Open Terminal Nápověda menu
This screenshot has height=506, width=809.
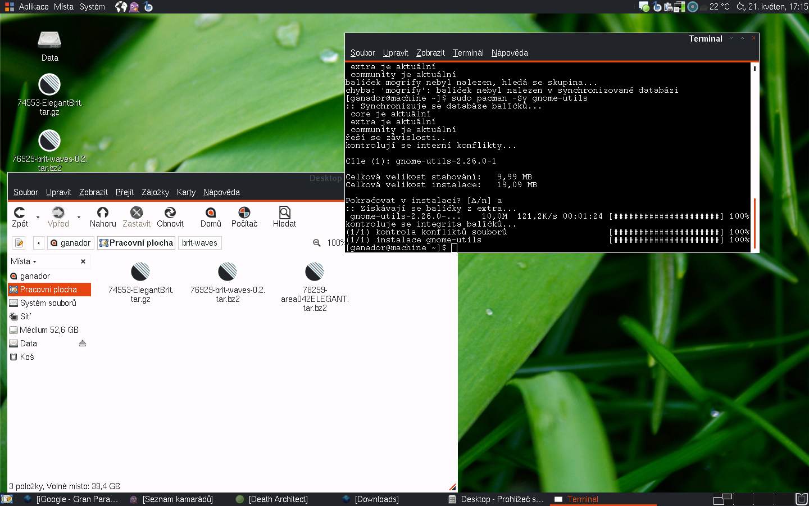pyautogui.click(x=510, y=53)
